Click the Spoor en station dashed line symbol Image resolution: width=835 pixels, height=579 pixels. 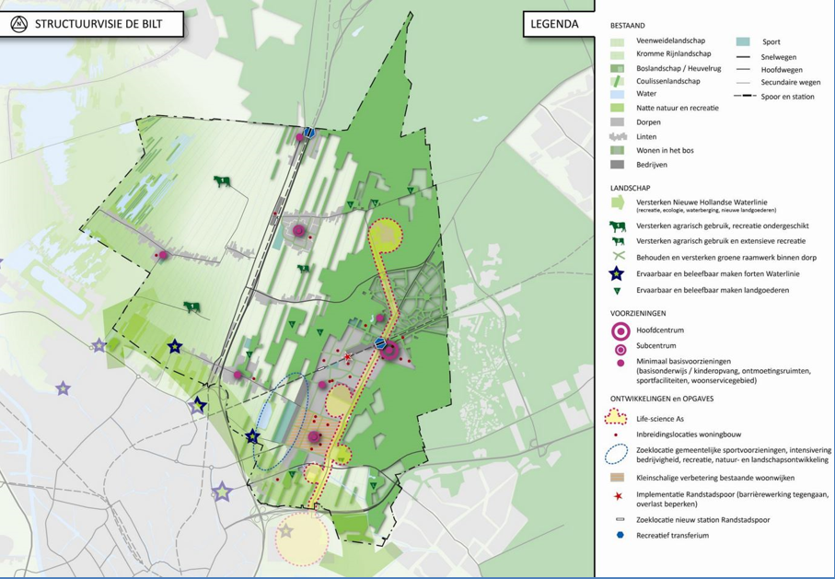(x=745, y=97)
